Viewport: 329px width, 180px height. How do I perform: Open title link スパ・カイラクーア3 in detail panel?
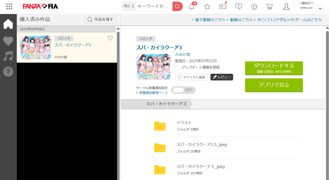(x=159, y=47)
